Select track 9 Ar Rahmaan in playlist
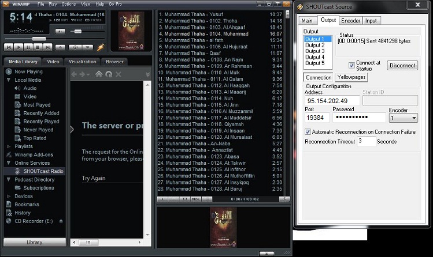Image resolution: width=433 pixels, height=257 pixels. tap(220, 66)
